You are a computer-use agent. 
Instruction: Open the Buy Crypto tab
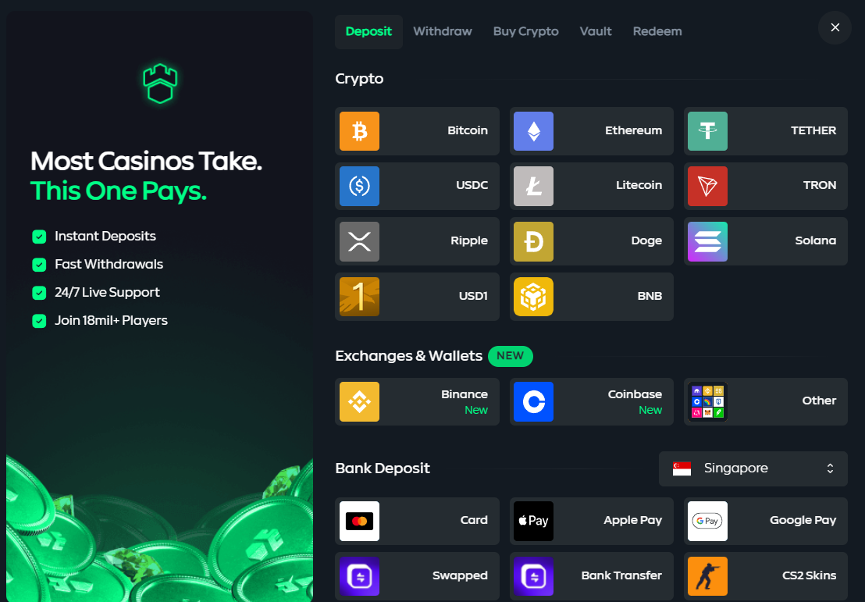pyautogui.click(x=525, y=31)
